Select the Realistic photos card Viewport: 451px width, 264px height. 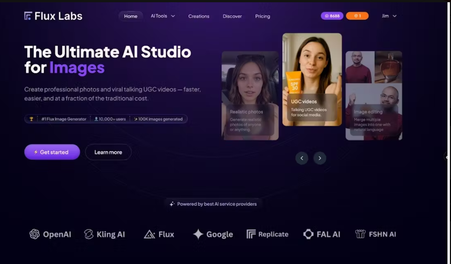click(x=250, y=96)
